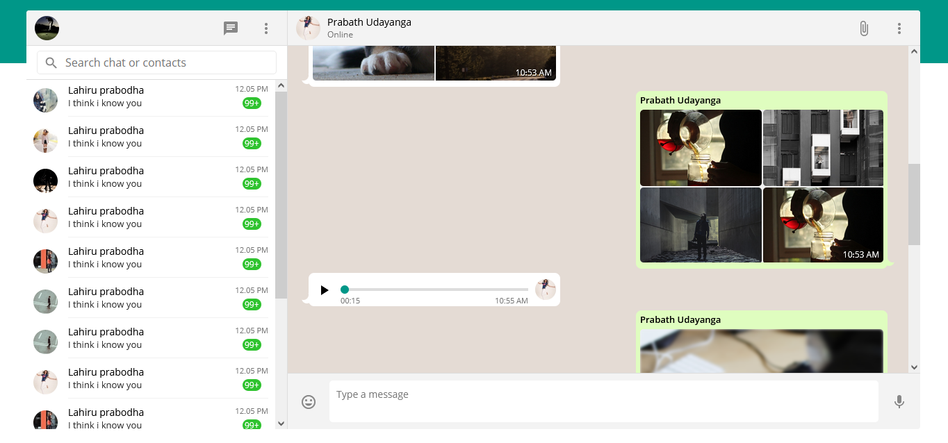Focus the Search chat or contacts field
Screen dimensions: 948x443
[156, 62]
